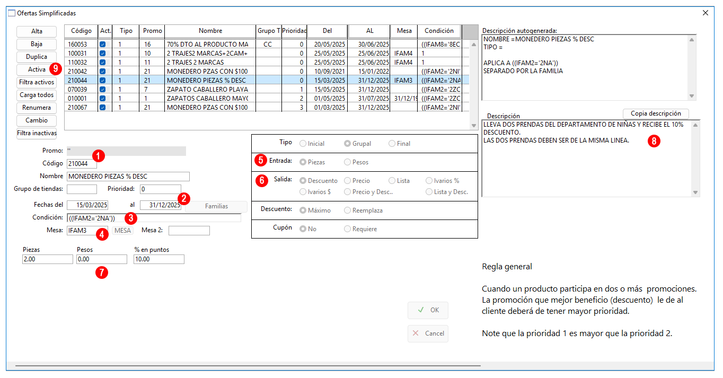Image resolution: width=723 pixels, height=378 pixels.
Task: Toggle Act. checkbox for row 210042
Action: pos(102,71)
